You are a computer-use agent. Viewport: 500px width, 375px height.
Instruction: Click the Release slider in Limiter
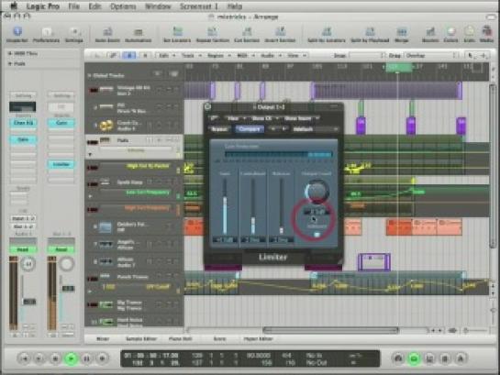[x=281, y=206]
